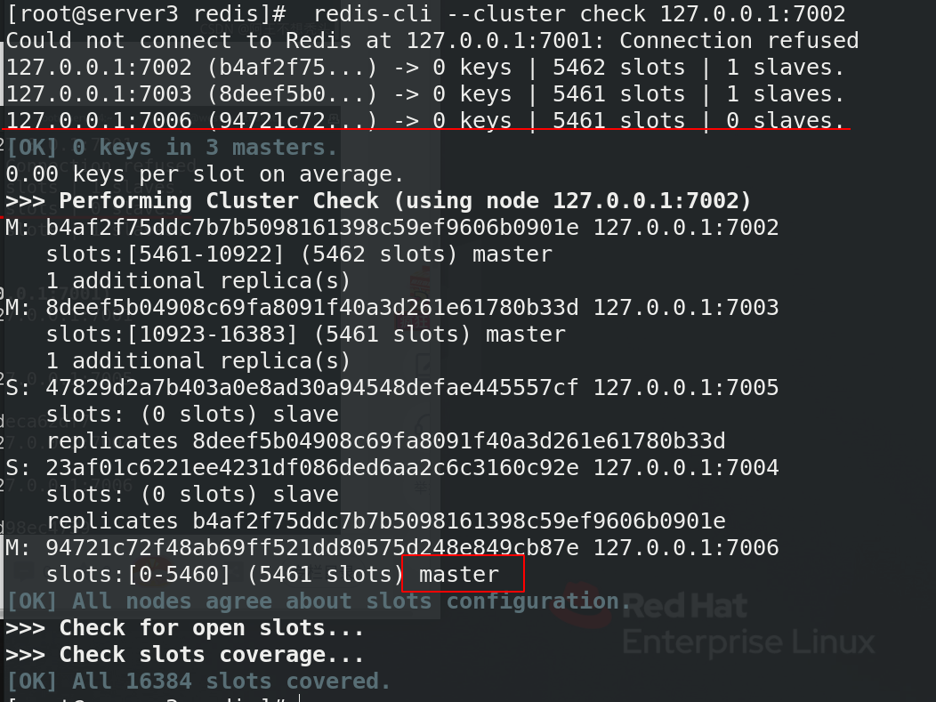Click the underlined 127.0.0.1:7006 summary line
The height and width of the screenshot is (702, 936).
425,121
